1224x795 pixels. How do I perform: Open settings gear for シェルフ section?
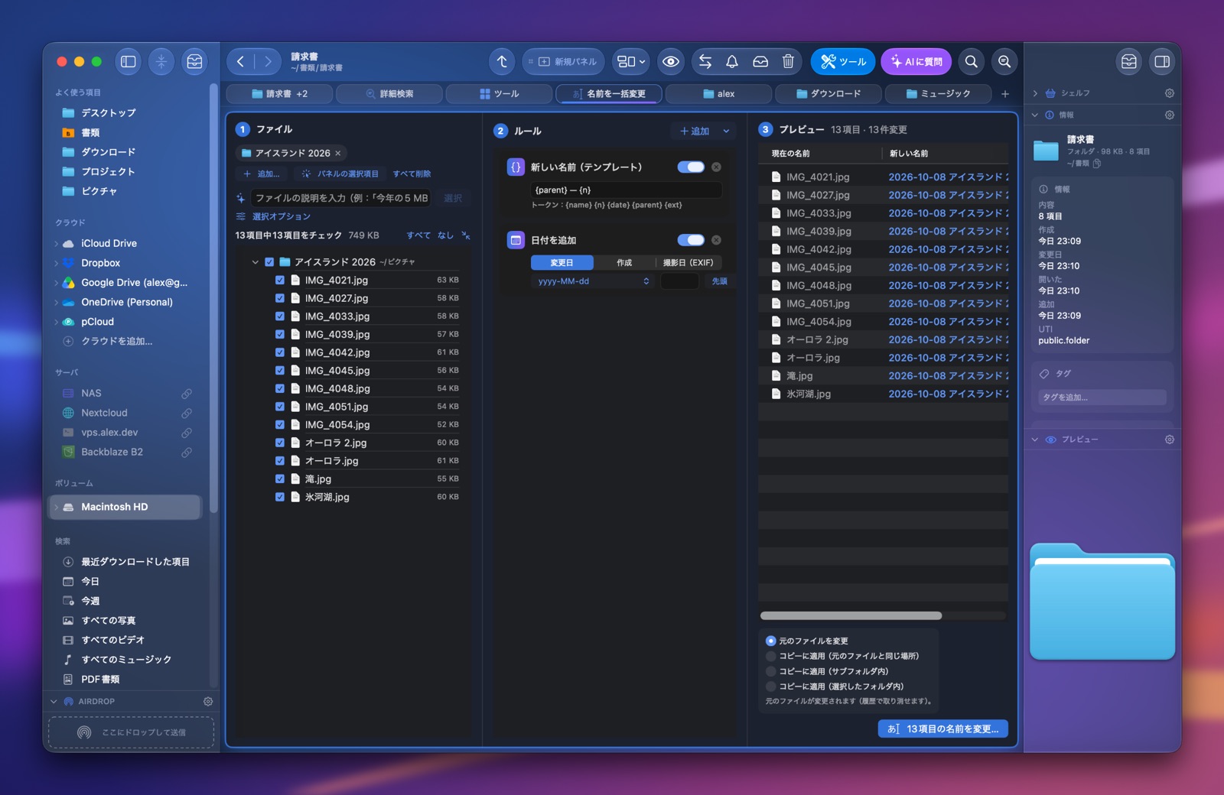1169,93
